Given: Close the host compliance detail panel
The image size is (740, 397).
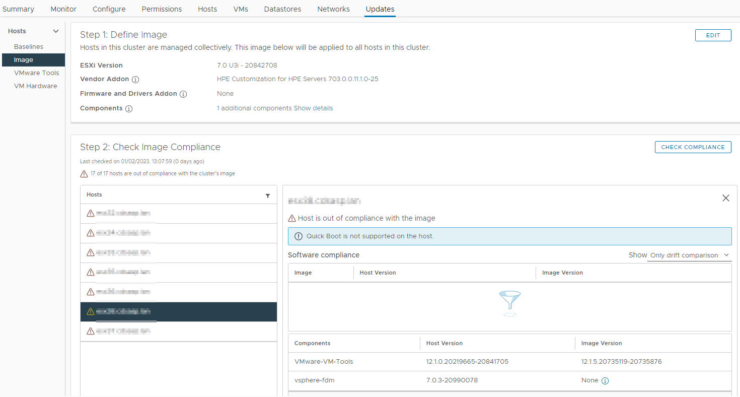Looking at the screenshot, I should [x=725, y=198].
